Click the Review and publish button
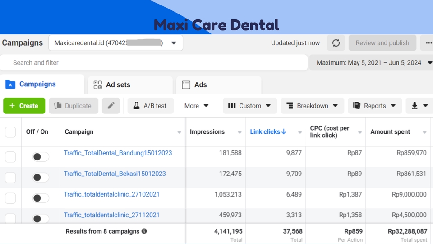Viewport: 433px width, 244px height. [x=382, y=43]
